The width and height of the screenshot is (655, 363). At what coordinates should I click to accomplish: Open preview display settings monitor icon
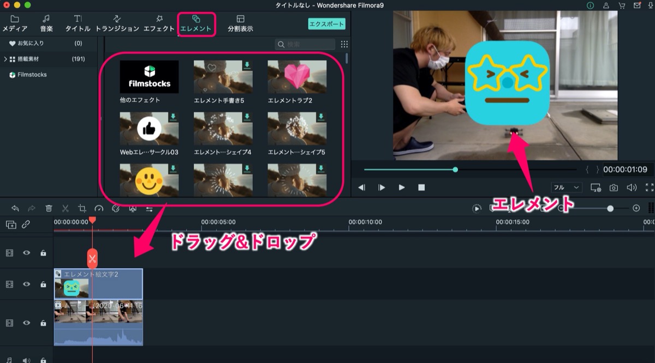click(x=596, y=187)
